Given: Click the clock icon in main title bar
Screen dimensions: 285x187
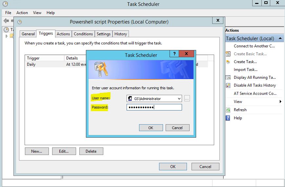Looking at the screenshot, I should (x=5, y=4).
